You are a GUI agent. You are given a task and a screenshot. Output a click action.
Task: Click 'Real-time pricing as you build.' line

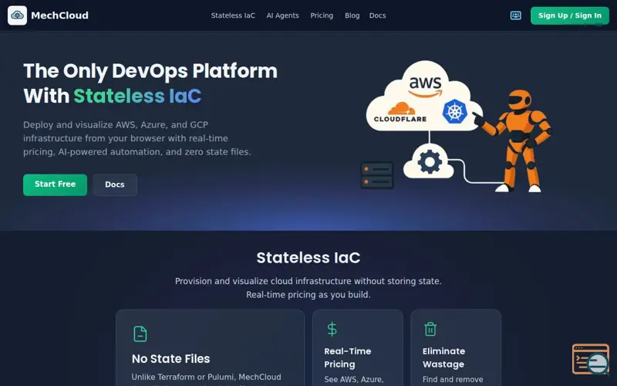pos(308,295)
